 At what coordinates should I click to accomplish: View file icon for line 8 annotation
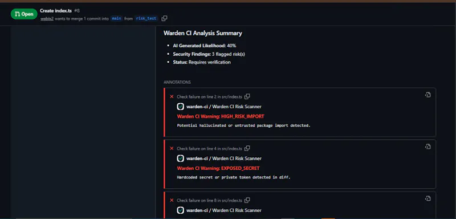coord(428,198)
